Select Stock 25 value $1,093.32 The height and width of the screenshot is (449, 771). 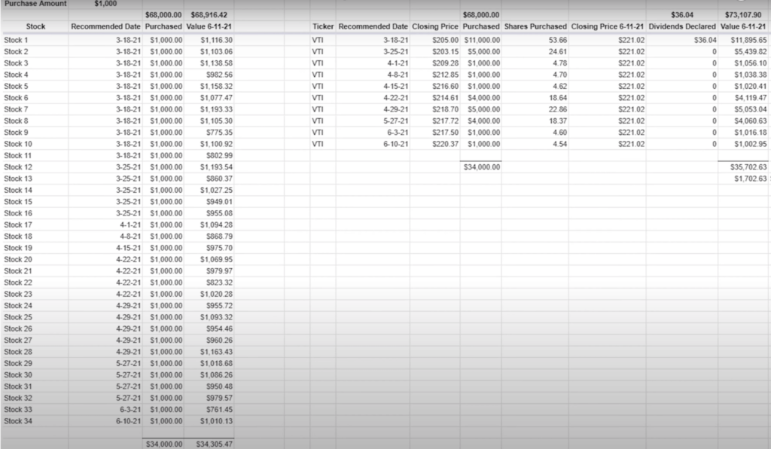click(216, 317)
